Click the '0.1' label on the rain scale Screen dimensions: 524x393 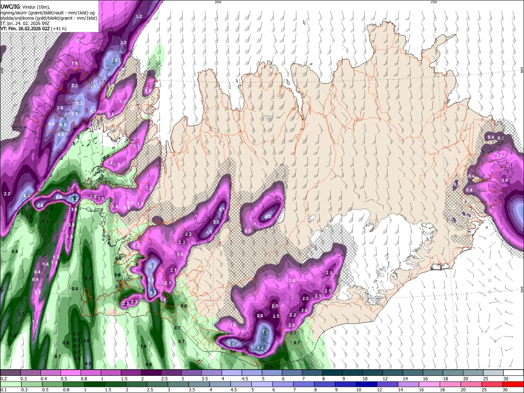click(3, 390)
